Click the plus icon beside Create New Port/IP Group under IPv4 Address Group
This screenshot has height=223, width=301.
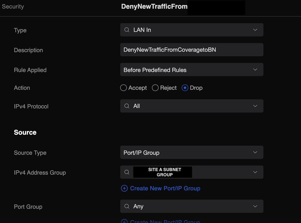[x=124, y=188]
